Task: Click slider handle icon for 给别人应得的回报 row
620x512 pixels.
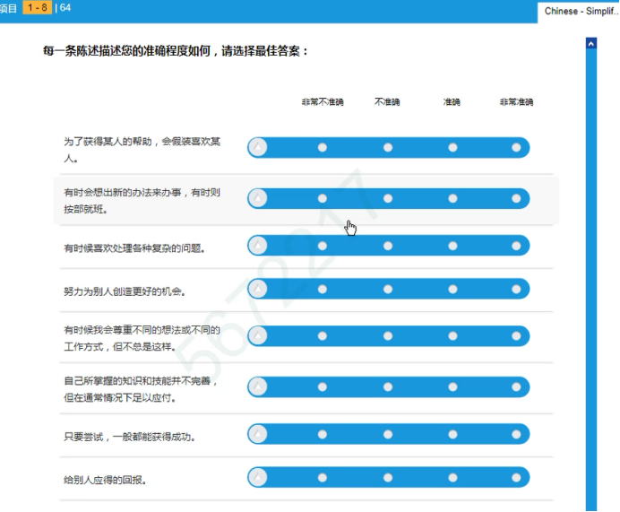Action: click(258, 477)
